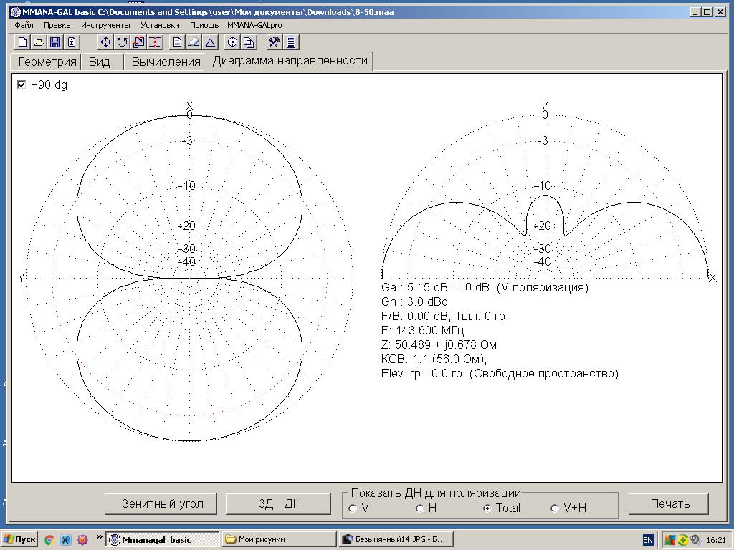Click the crosshair target toolbar icon
Screen dimensions: 734x550
click(232, 42)
